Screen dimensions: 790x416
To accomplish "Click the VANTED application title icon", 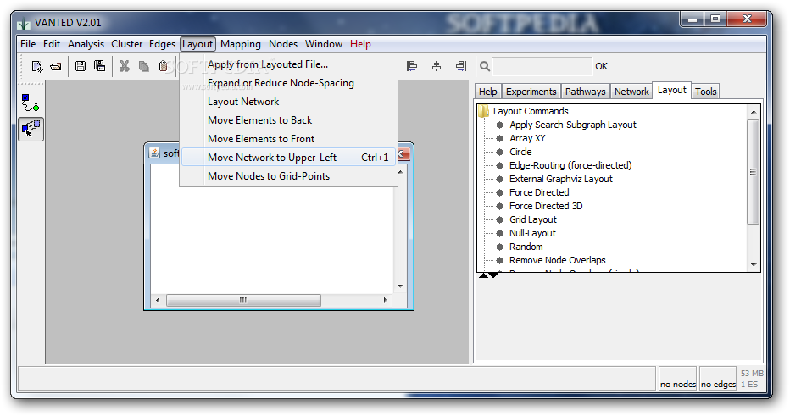I will point(24,23).
